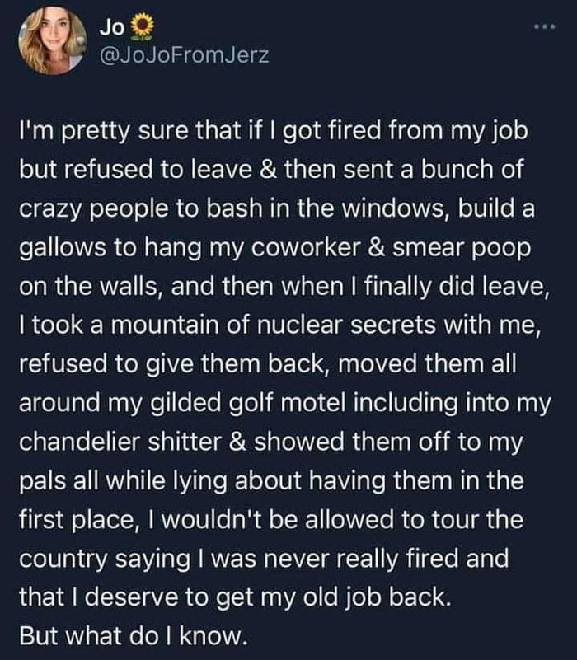Click the word 'chandelier' in the tweet
577x660 pixels.
[x=79, y=442]
